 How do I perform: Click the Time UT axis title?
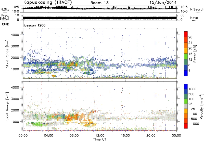[100, 139]
